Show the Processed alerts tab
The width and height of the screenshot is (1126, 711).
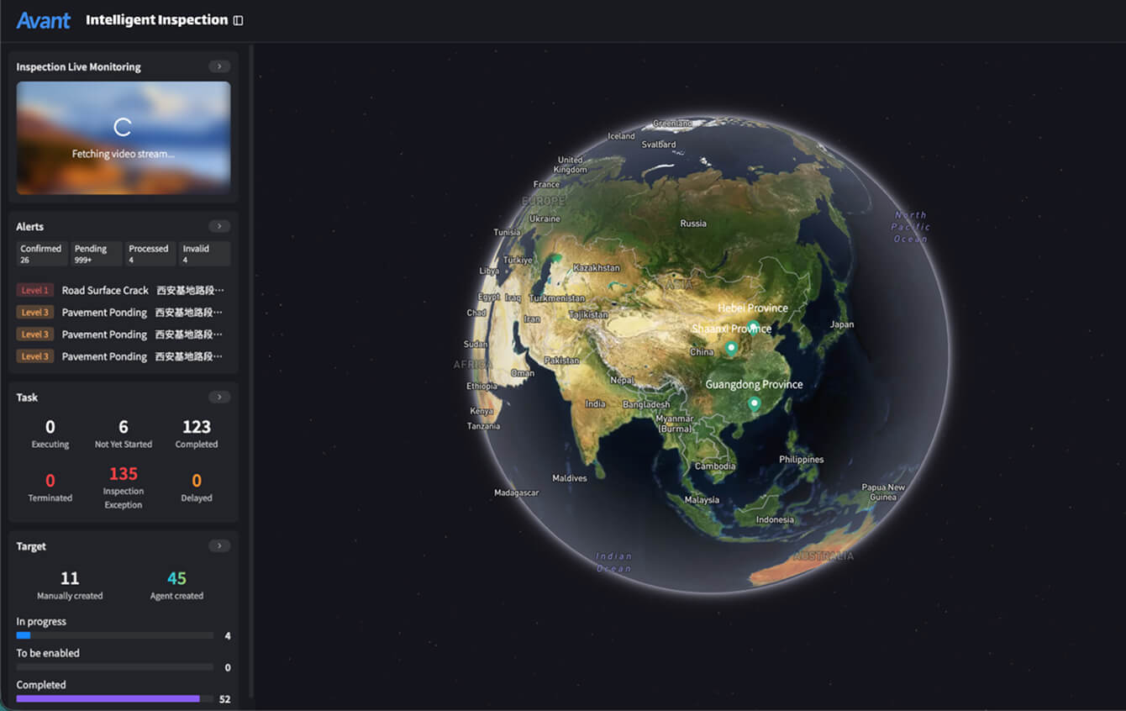coord(150,254)
